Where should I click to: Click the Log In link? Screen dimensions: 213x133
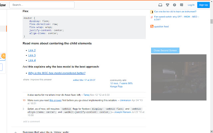pyautogui.click(x=191, y=5)
